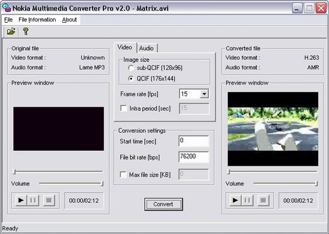The width and height of the screenshot is (329, 234).
Task: Click converted file time 00:00/02:12
Action: [298, 200]
